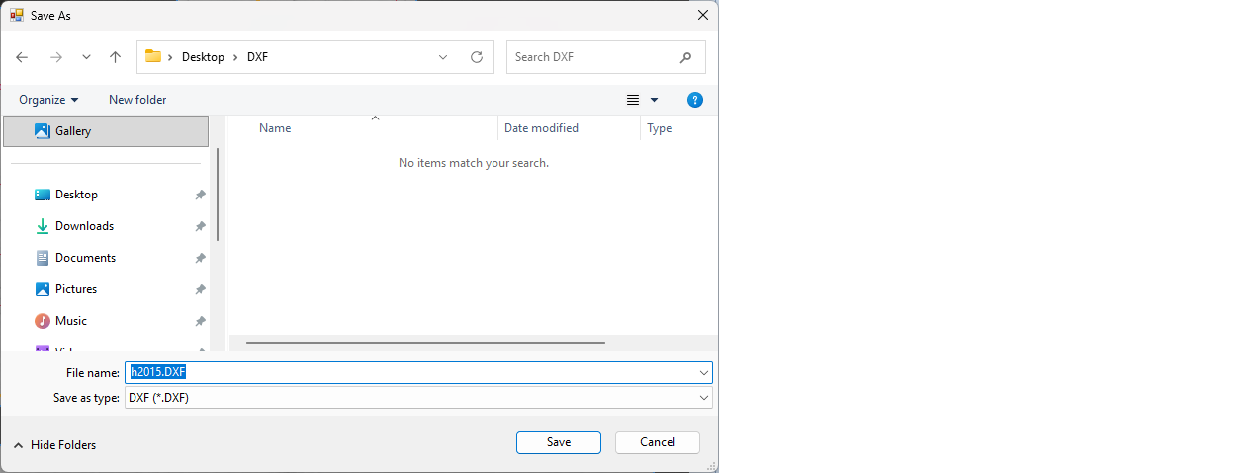Click New folder in toolbar

pos(137,100)
